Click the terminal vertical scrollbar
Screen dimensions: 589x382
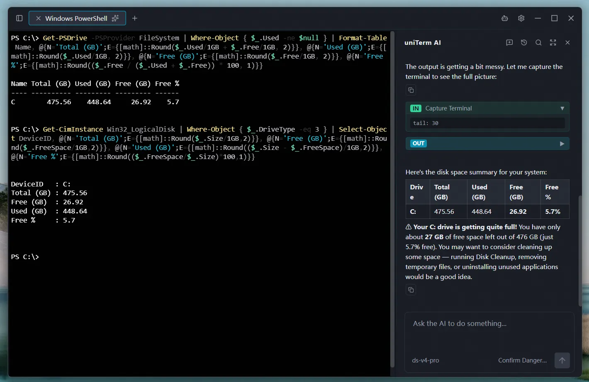(x=392, y=199)
